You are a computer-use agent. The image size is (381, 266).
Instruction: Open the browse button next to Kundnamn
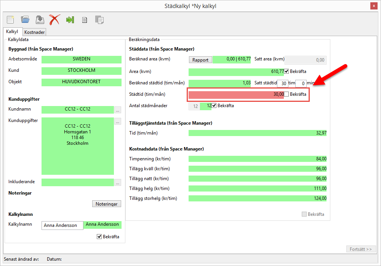118,110
